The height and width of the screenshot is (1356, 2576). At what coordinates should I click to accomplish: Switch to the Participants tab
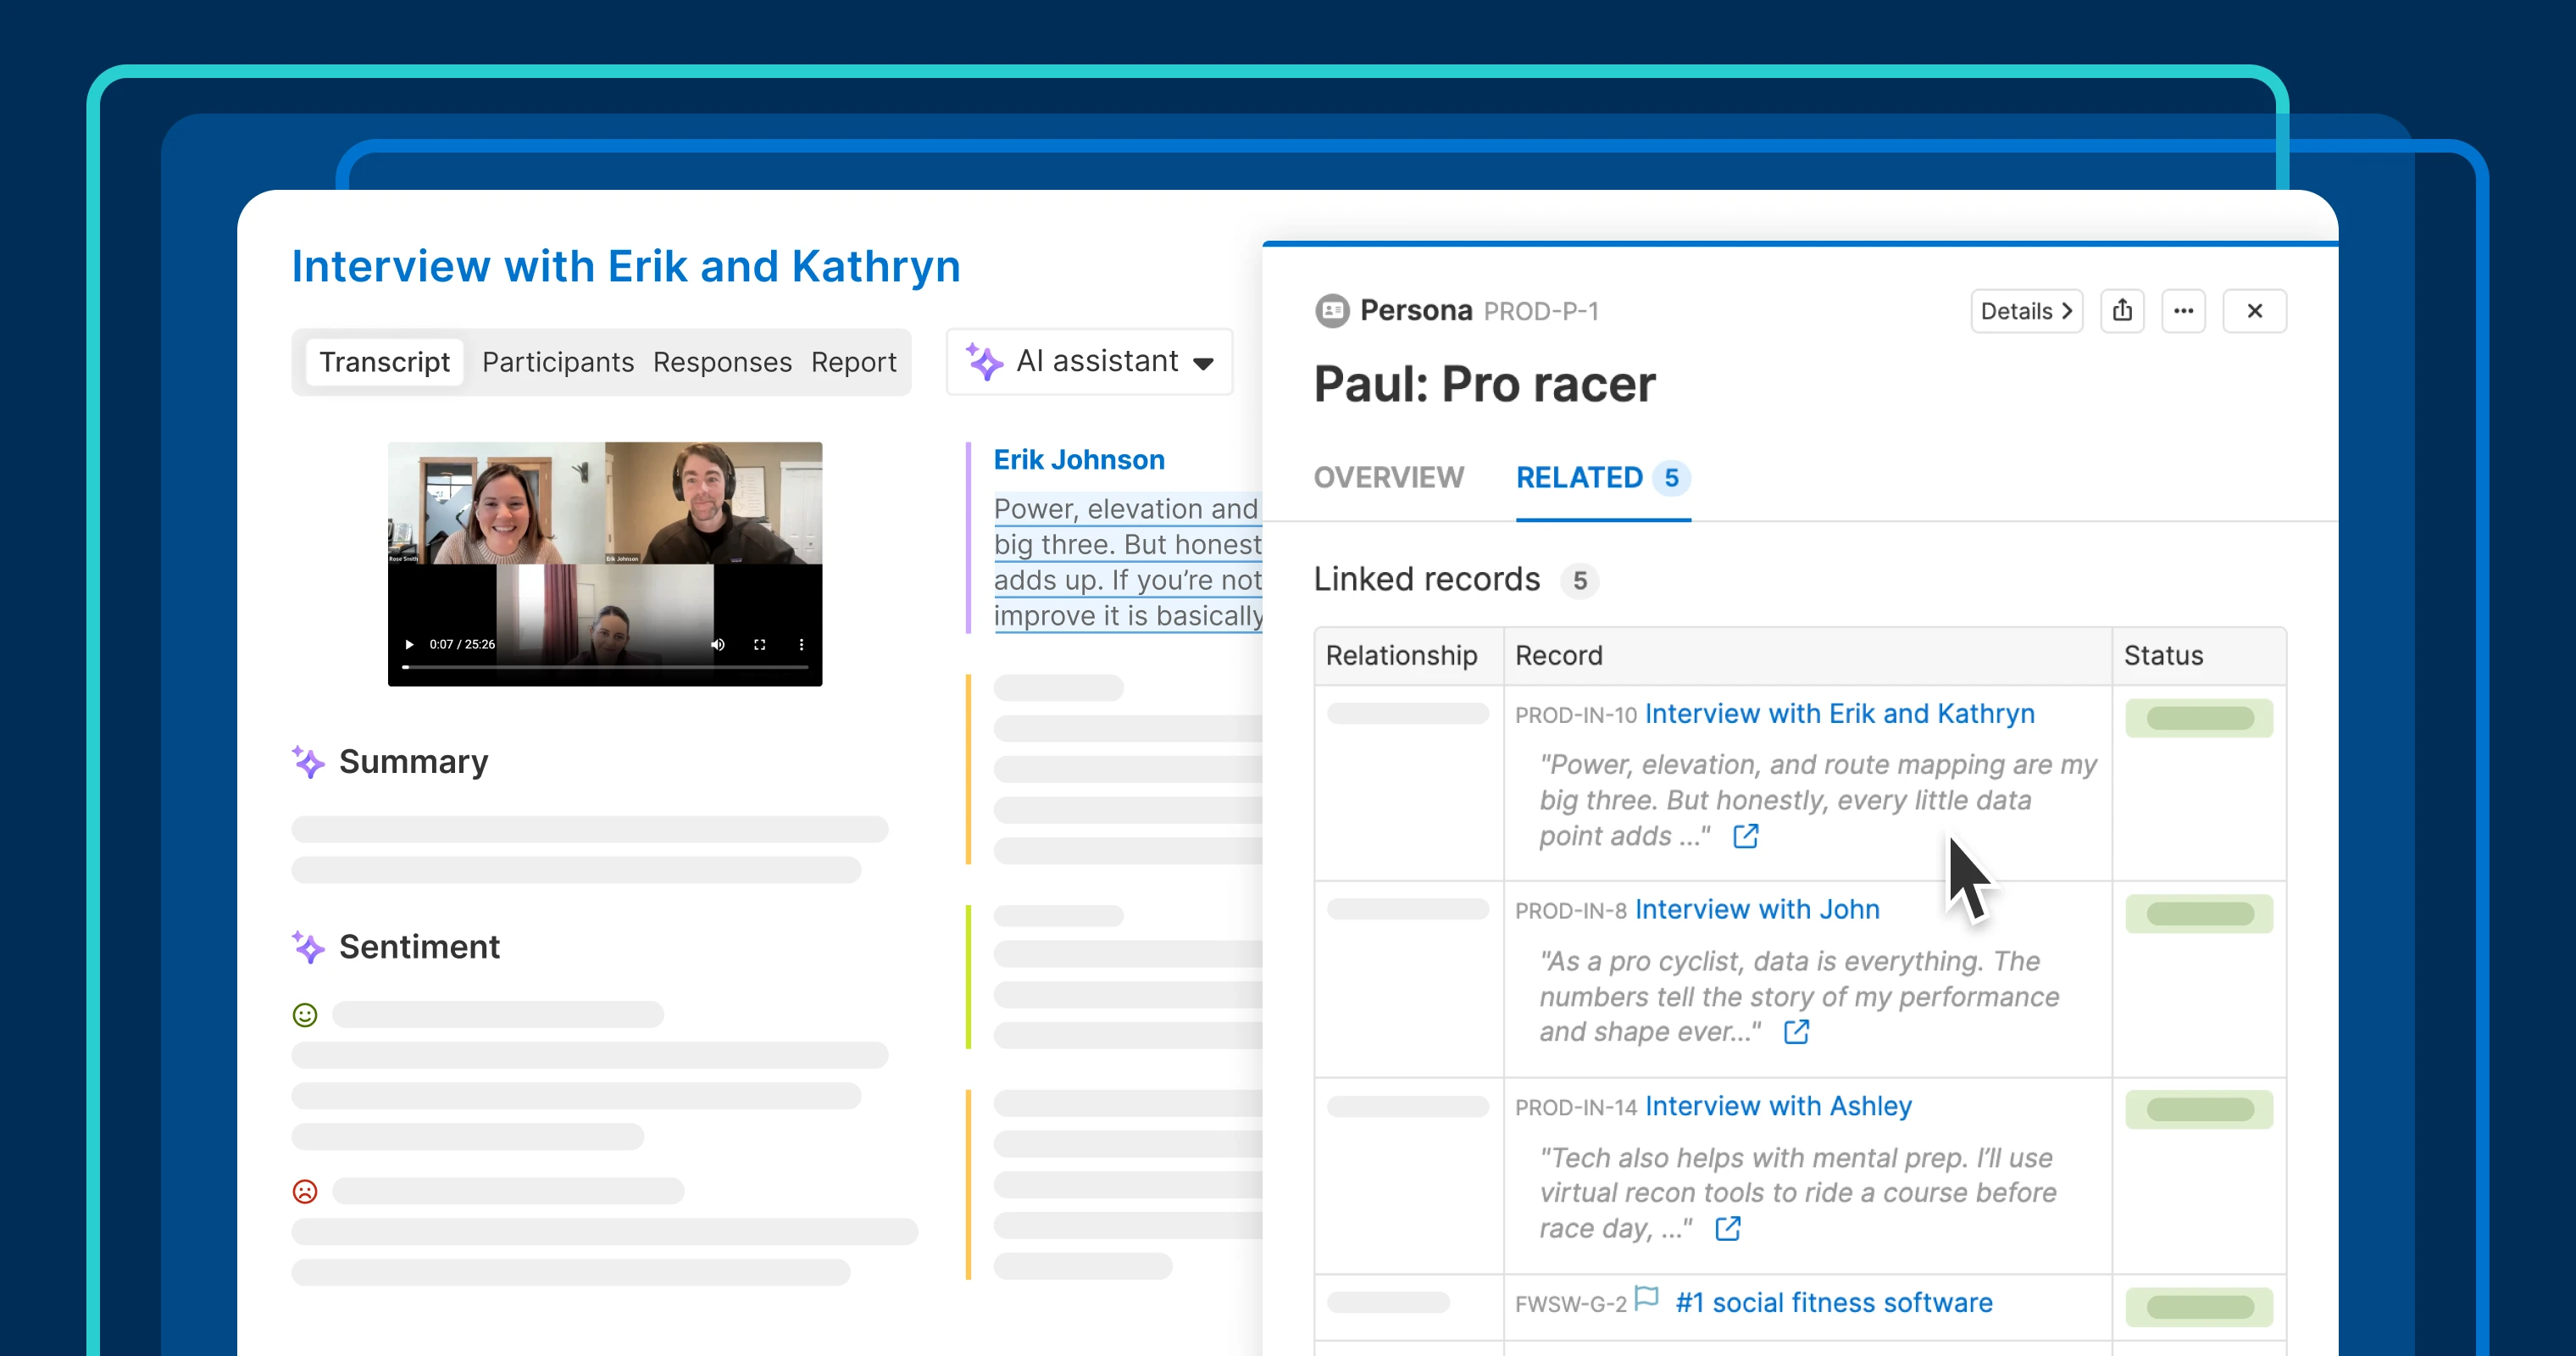558,362
